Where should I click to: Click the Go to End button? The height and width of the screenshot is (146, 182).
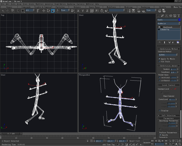[x=166, y=141]
